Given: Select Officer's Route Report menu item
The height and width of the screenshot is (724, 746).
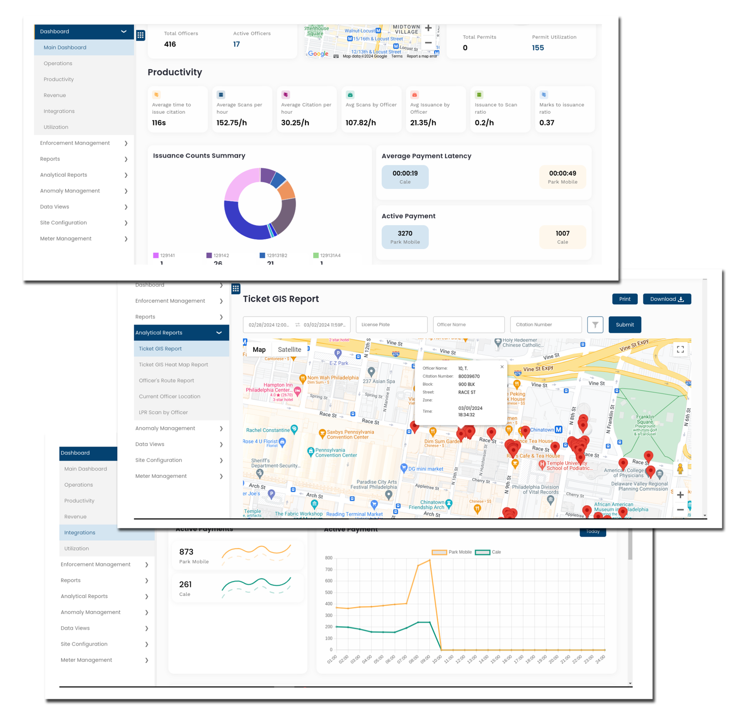Looking at the screenshot, I should pyautogui.click(x=166, y=380).
